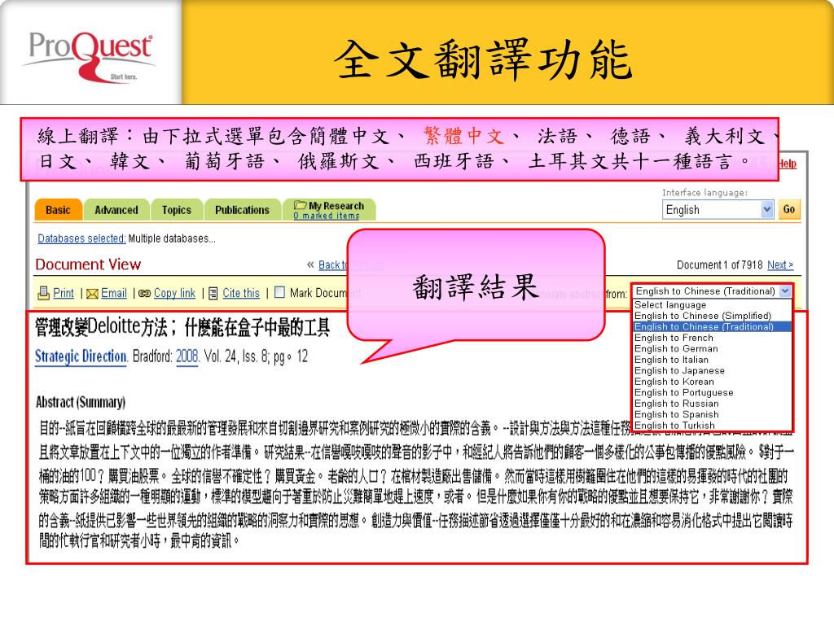
Task: Follow the Print link
Action: pyautogui.click(x=64, y=293)
